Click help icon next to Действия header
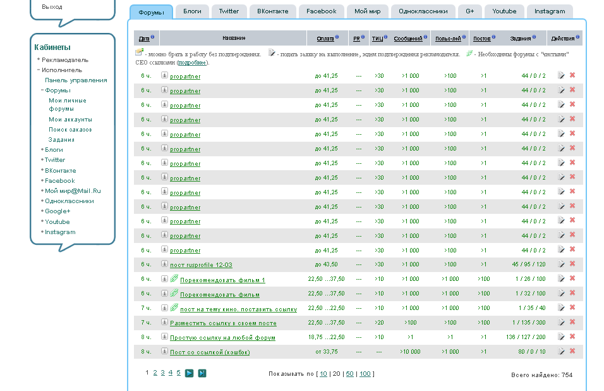This screenshot has width=604, height=391. coord(578,37)
